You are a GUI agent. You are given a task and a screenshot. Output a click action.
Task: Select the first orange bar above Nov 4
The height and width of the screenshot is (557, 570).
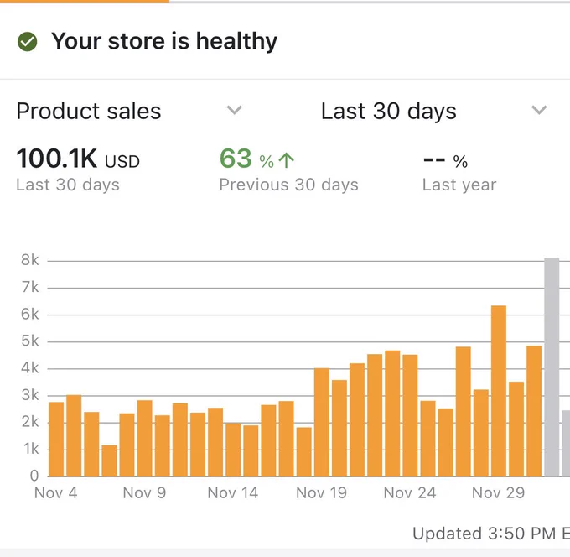[x=56, y=439]
